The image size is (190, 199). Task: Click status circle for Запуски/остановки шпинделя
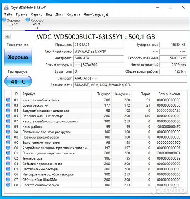point(8,111)
